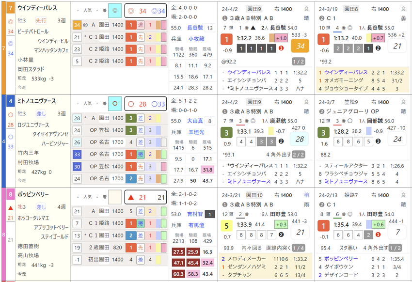
Task: Click result horse ゼンダンノハゲミ
Action: click(247, 267)
